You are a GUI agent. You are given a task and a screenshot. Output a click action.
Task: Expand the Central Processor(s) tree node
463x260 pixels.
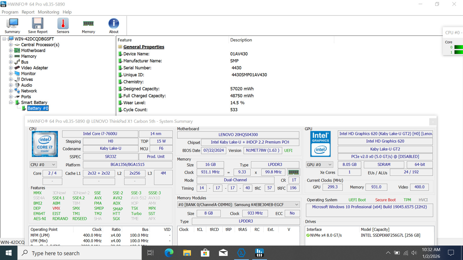(x=11, y=45)
